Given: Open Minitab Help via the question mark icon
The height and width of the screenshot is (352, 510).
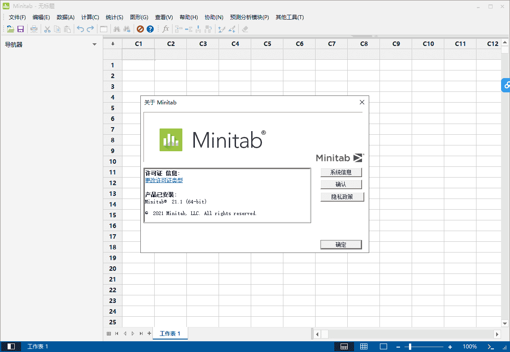Looking at the screenshot, I should point(151,29).
